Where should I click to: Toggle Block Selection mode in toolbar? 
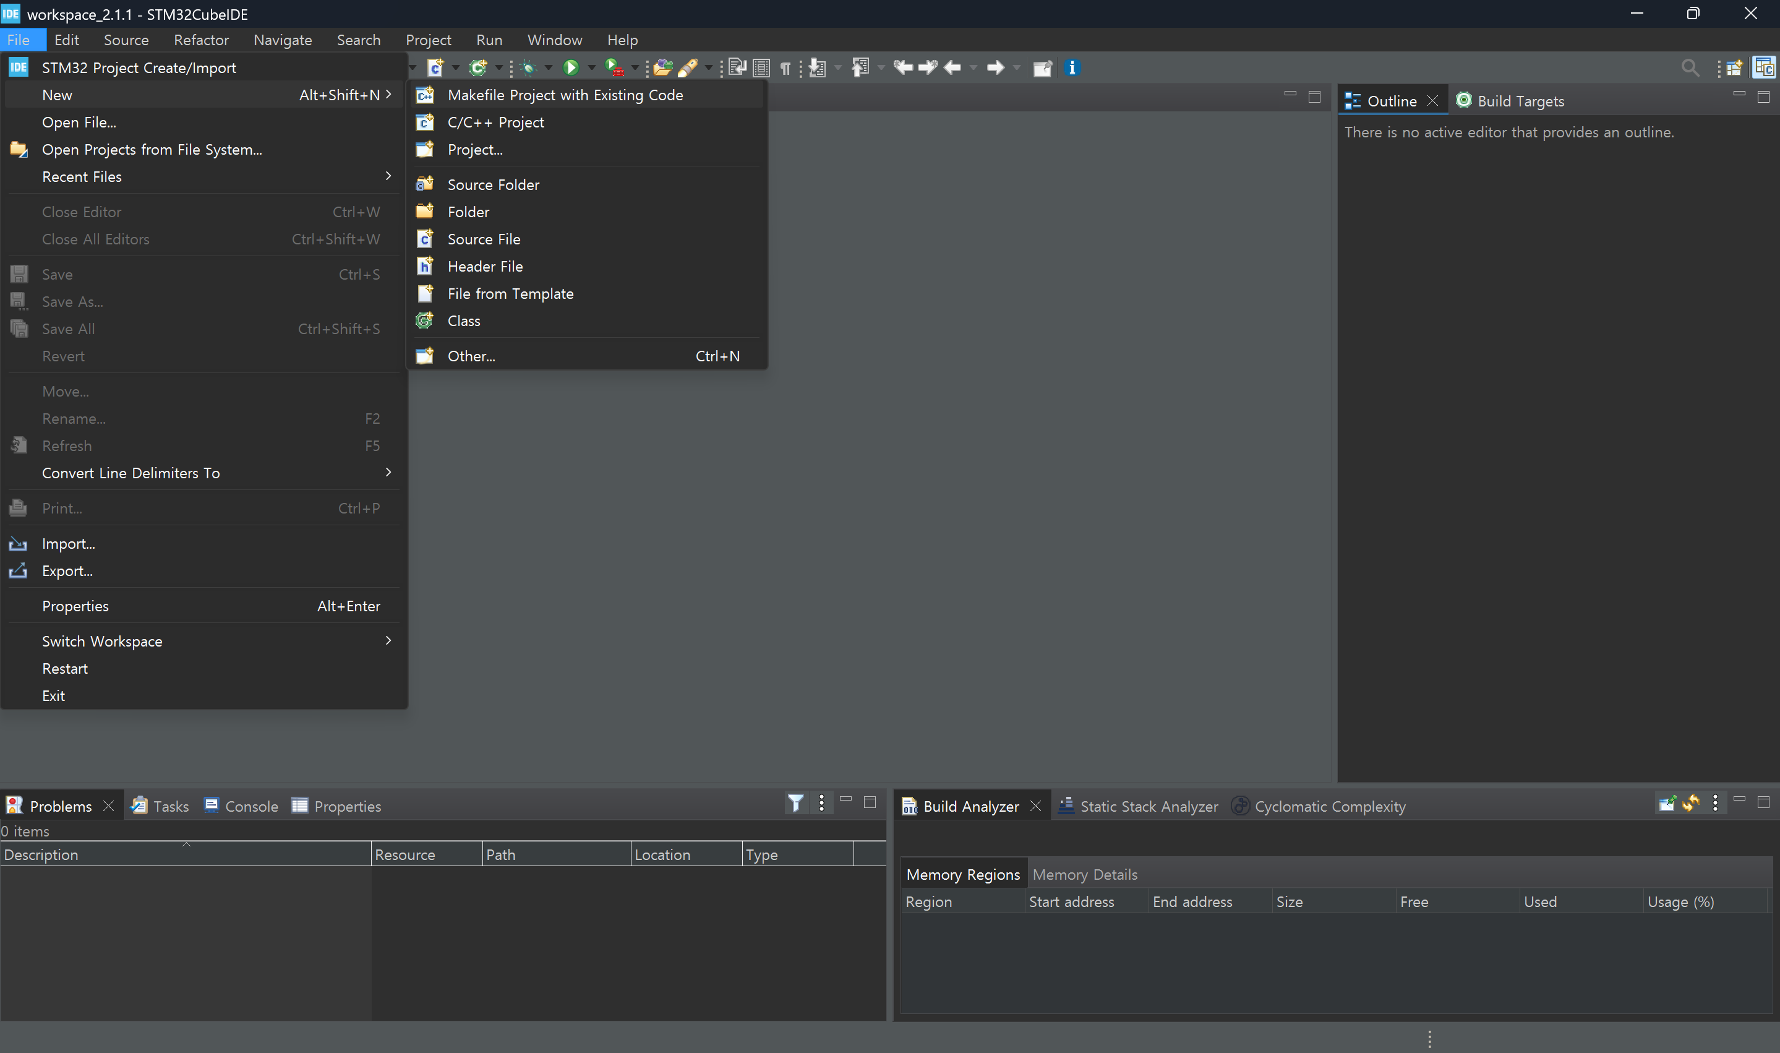761,67
